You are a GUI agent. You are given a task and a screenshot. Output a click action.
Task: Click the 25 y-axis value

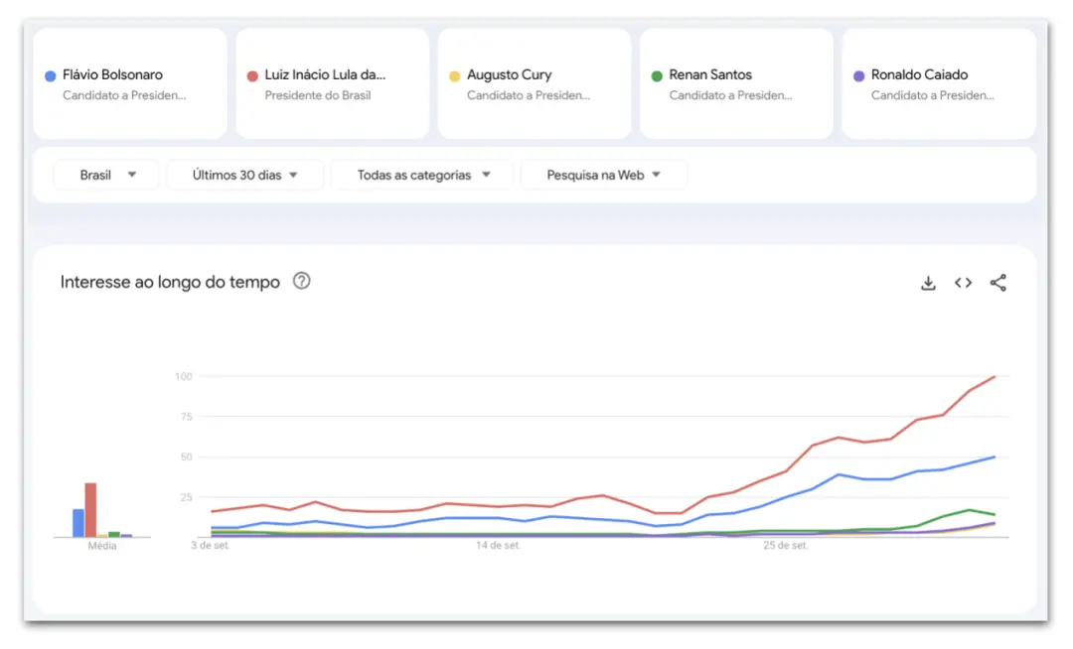[186, 497]
